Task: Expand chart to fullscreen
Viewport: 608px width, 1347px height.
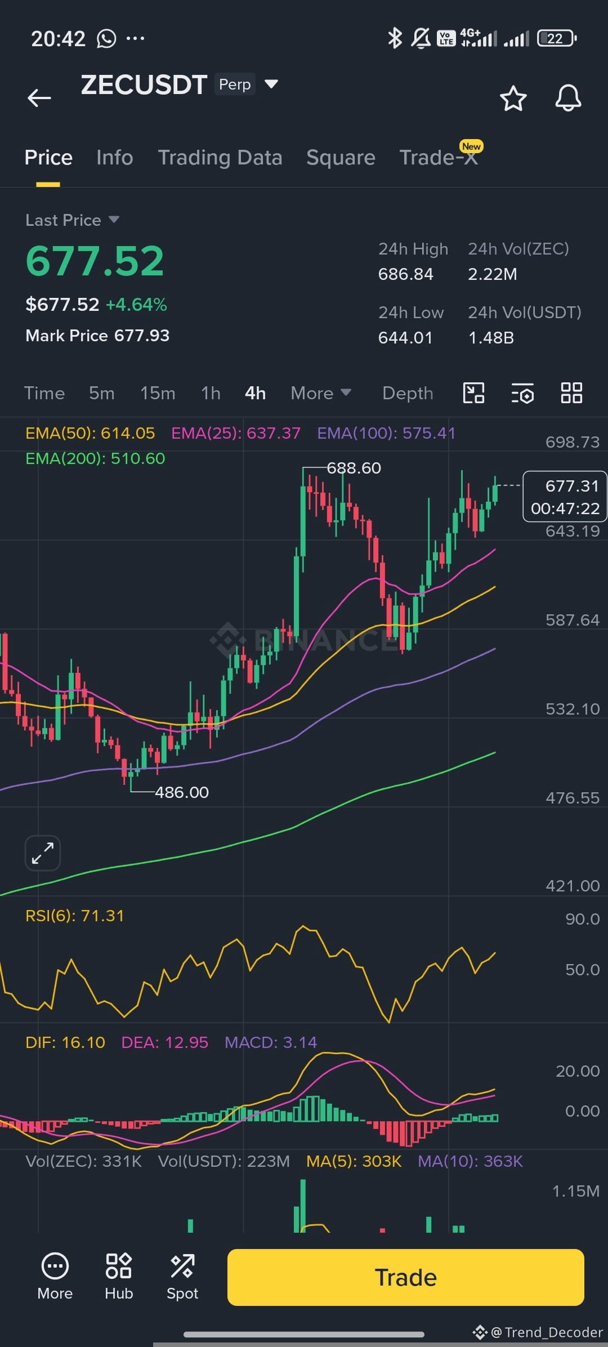Action: coord(43,853)
